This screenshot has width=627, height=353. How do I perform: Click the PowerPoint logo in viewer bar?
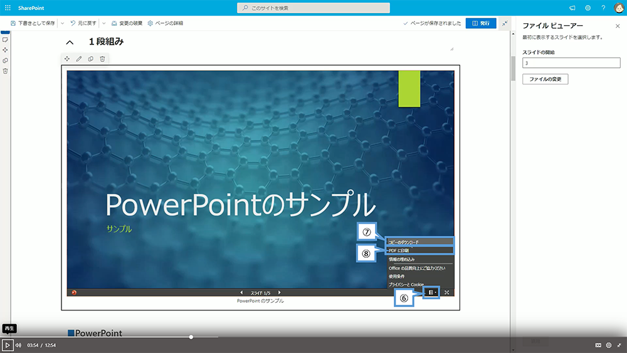click(74, 292)
